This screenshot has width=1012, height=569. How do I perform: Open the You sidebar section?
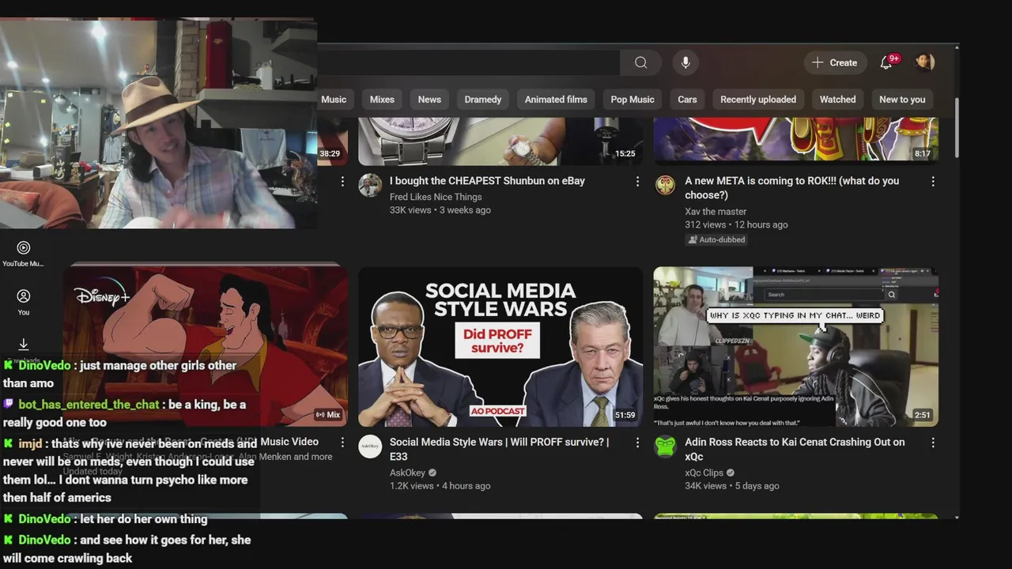pos(24,302)
